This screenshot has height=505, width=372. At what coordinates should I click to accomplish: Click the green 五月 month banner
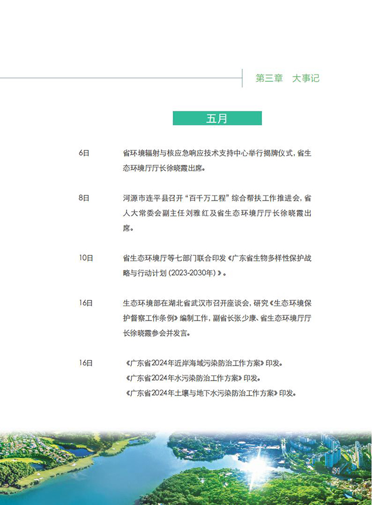(x=217, y=119)
